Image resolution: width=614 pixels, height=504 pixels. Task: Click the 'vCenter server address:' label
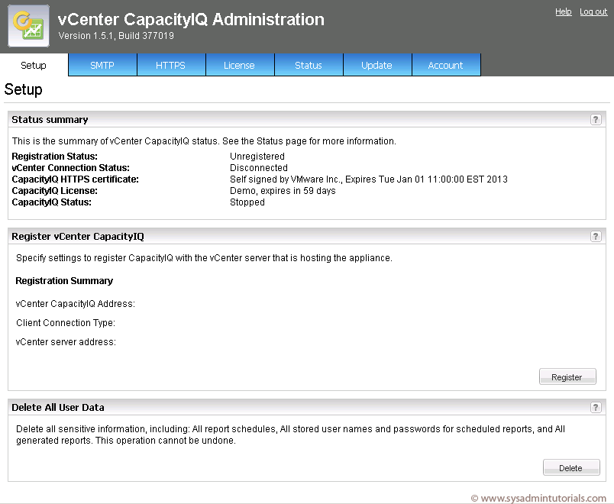(x=66, y=342)
